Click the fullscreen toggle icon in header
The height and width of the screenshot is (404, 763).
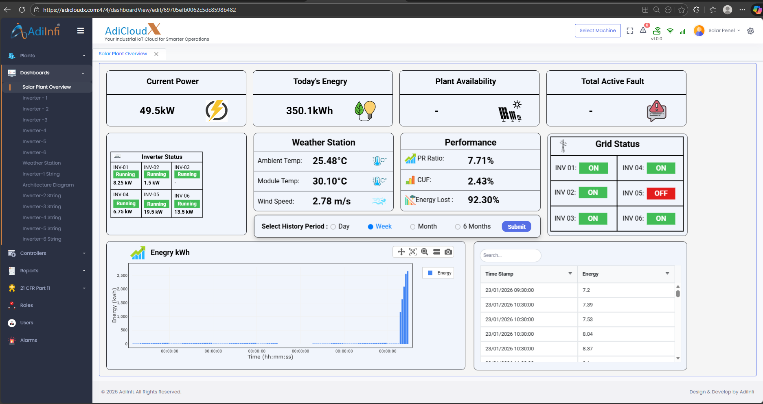(x=630, y=30)
